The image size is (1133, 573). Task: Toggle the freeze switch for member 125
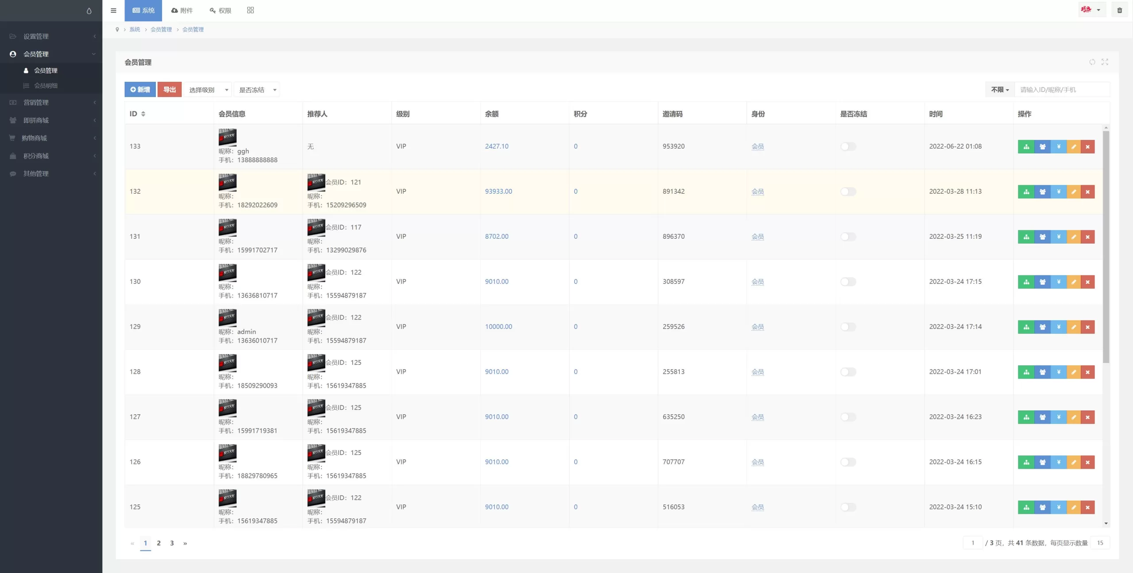click(848, 508)
